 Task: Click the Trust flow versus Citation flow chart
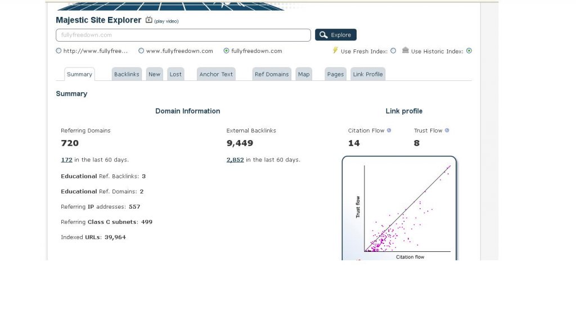pyautogui.click(x=399, y=208)
